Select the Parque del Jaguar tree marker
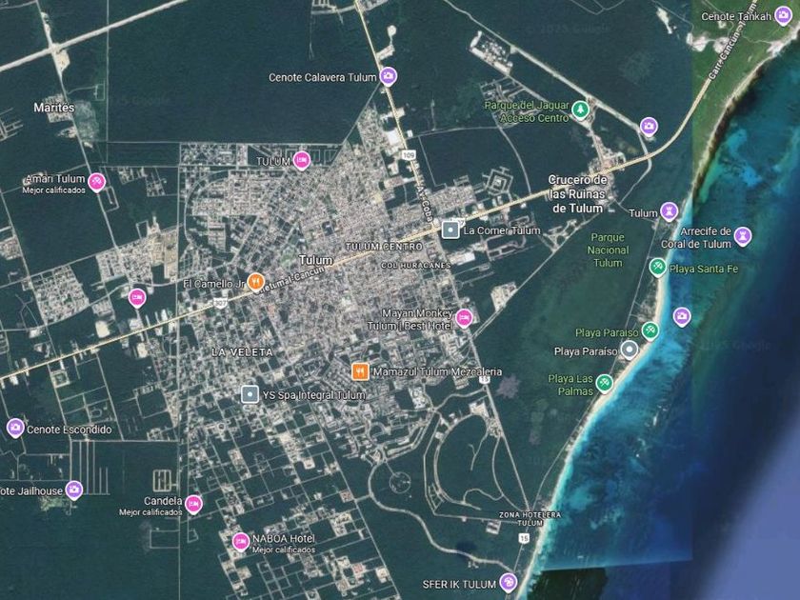This screenshot has height=600, width=800. pyautogui.click(x=580, y=110)
